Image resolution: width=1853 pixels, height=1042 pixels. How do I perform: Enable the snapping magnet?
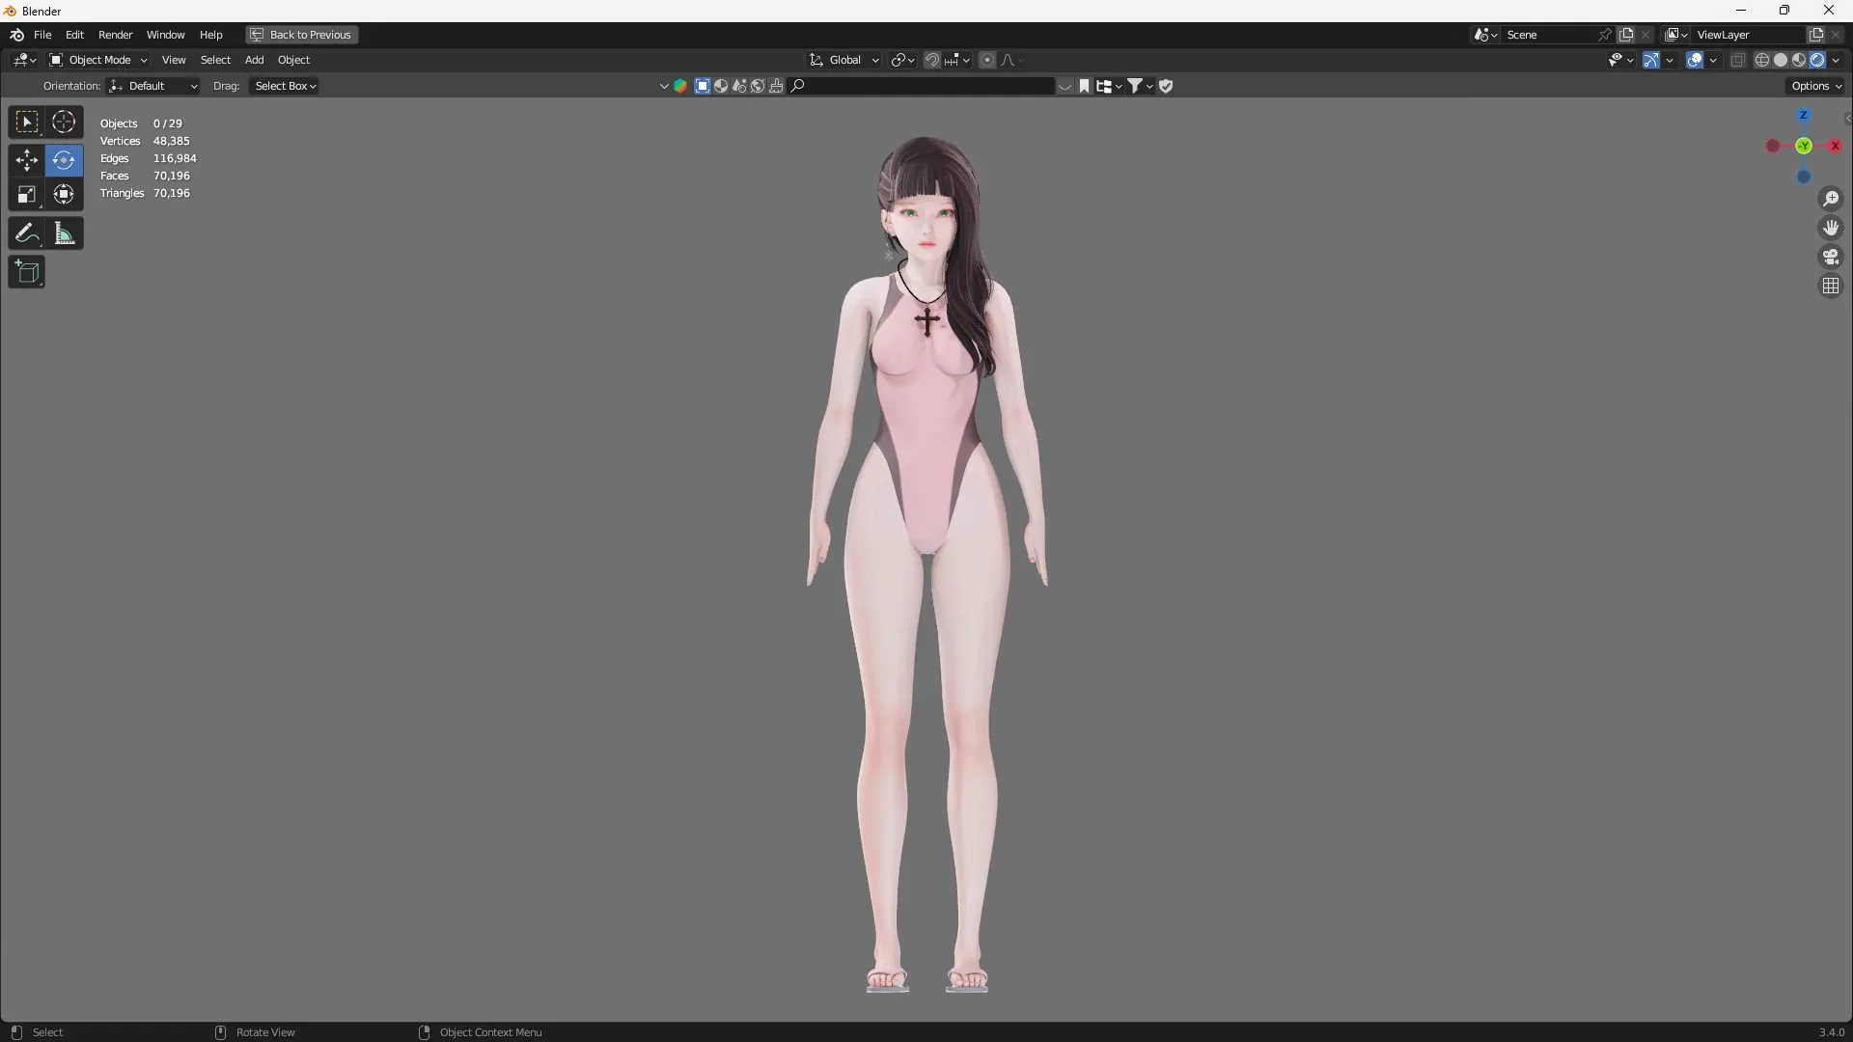932,59
